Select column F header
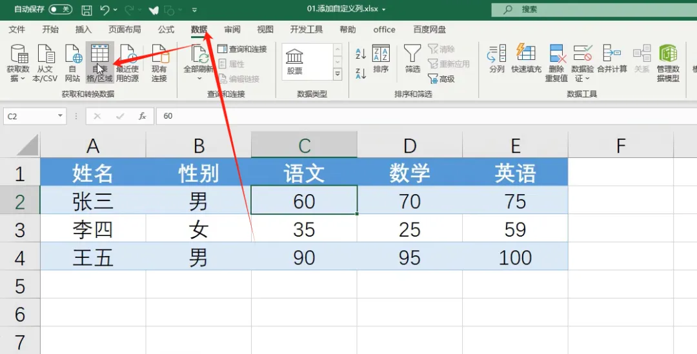This screenshot has width=697, height=354. (621, 145)
